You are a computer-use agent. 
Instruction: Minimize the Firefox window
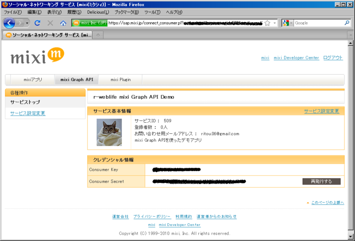[338, 4]
